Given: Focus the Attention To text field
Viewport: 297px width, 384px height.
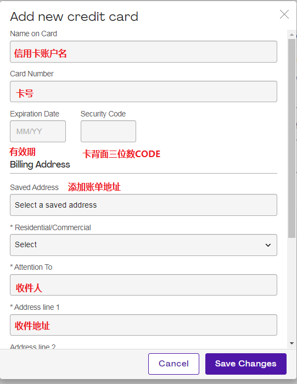Looking at the screenshot, I should coord(143,285).
